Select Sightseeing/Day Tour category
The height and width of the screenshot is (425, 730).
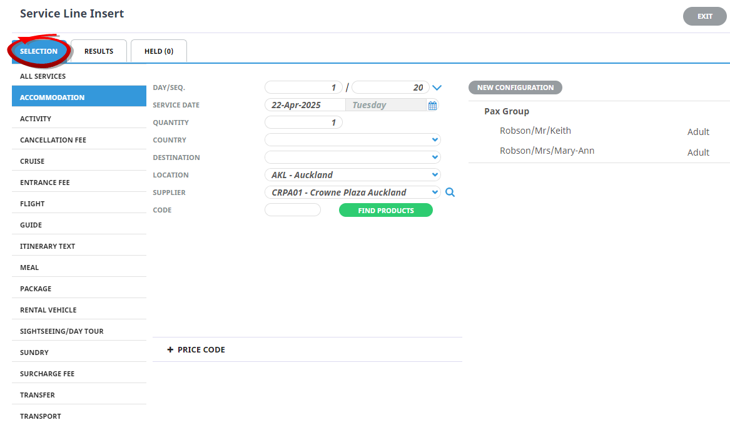click(x=61, y=331)
